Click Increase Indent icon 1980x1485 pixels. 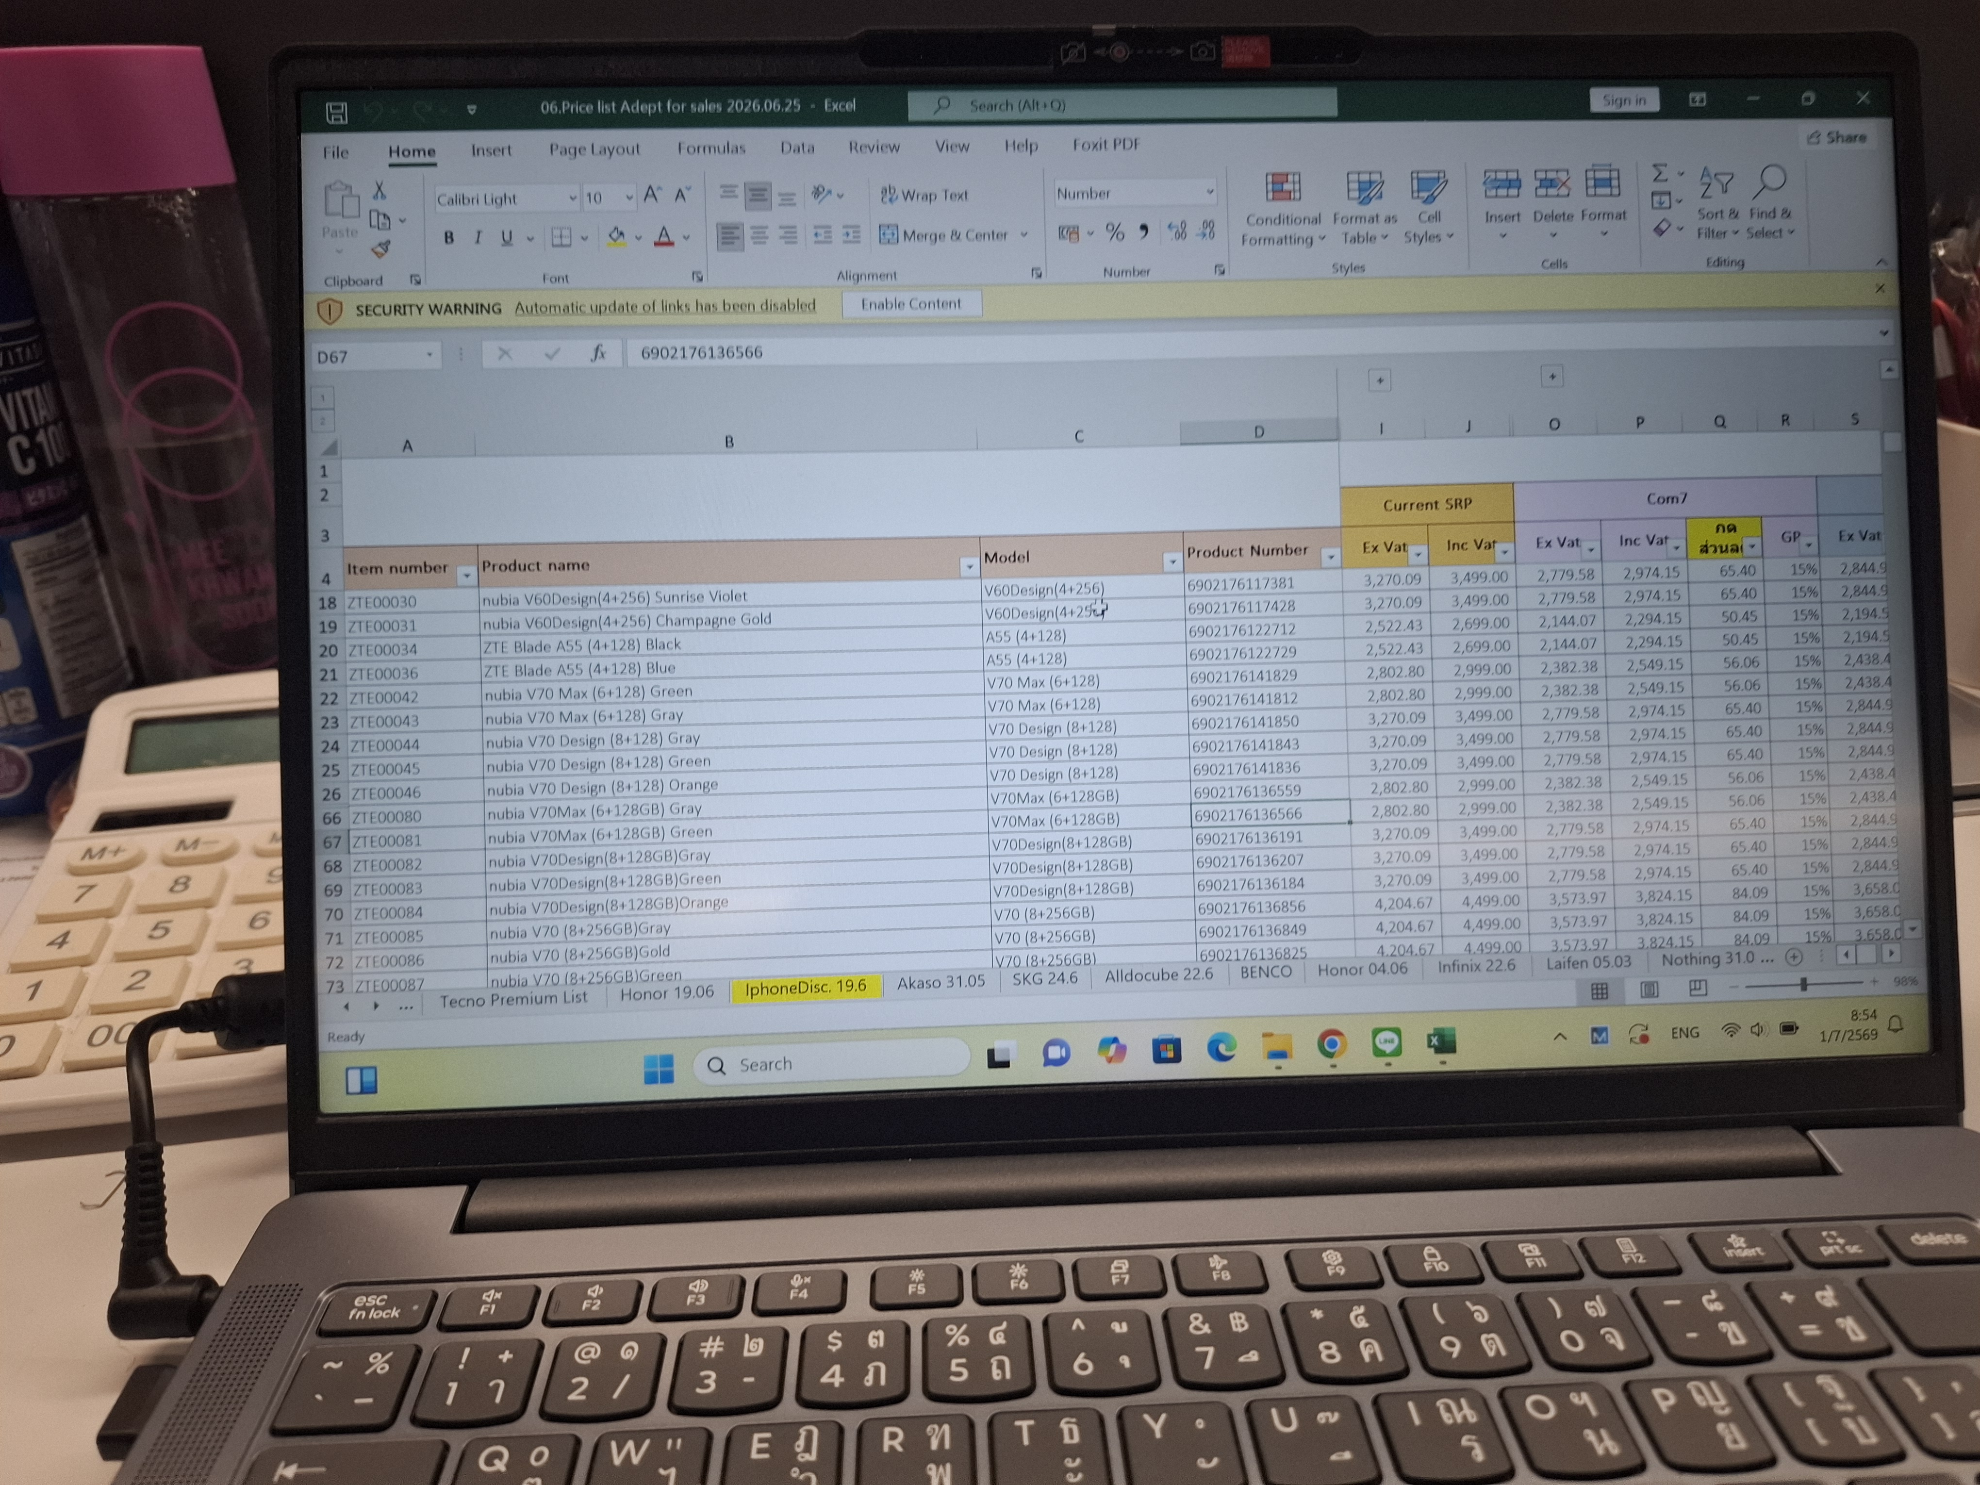tap(851, 234)
